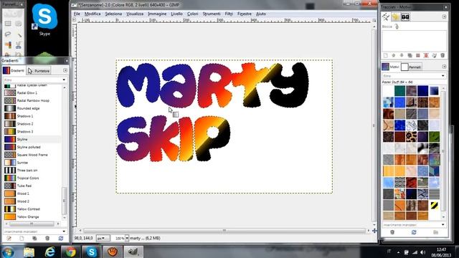Image resolution: width=459 pixels, height=258 pixels.
Task: Switch to the Motivi tab
Action: (x=390, y=67)
